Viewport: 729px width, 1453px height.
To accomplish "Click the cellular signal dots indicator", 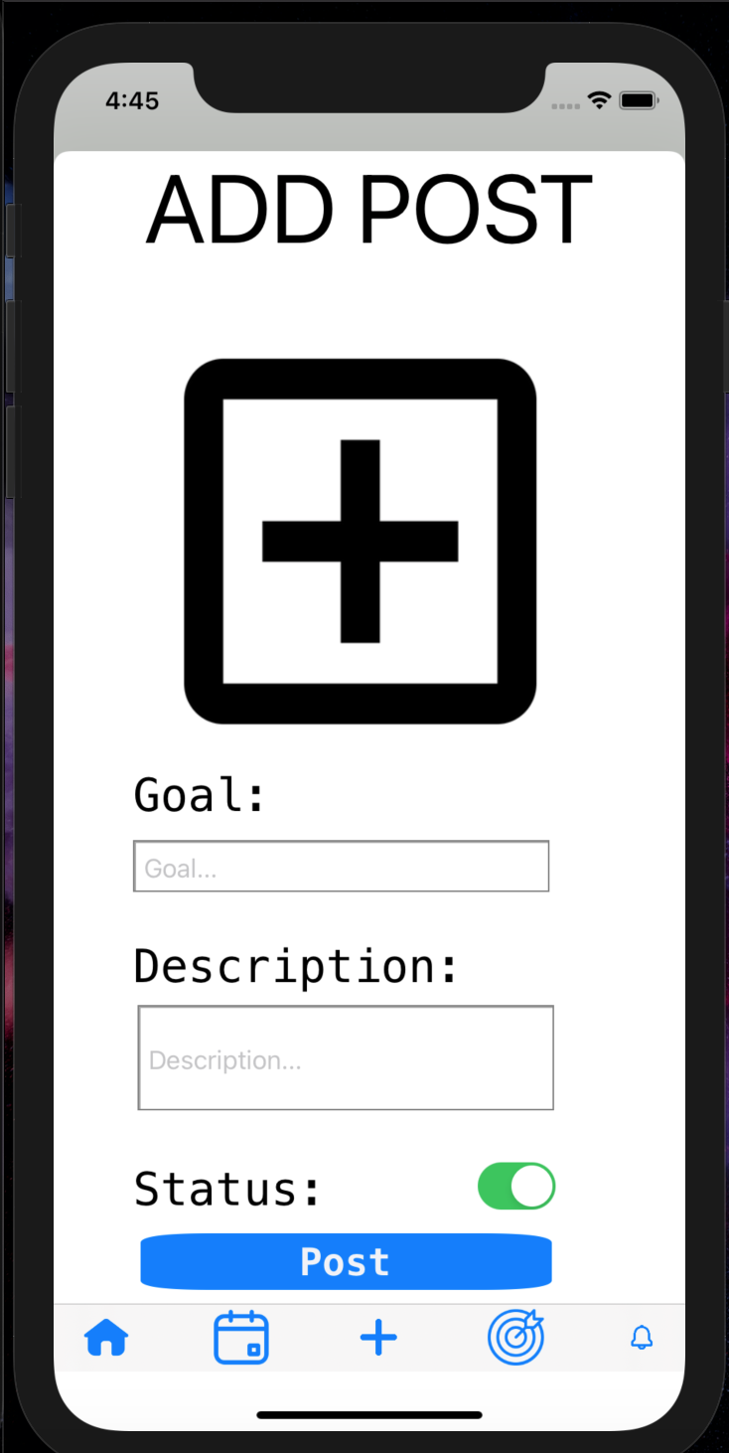I will [x=564, y=105].
